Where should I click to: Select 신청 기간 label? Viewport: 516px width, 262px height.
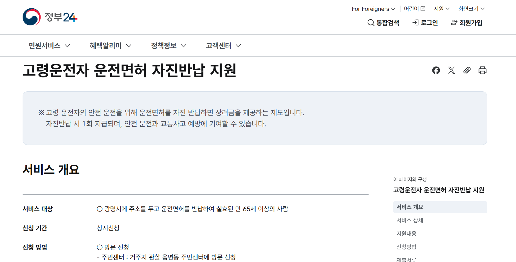coord(35,228)
